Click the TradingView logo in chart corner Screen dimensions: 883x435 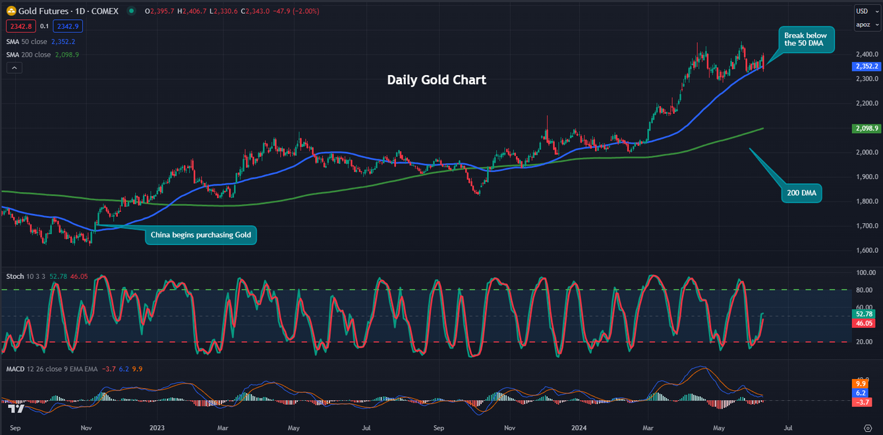pos(16,409)
